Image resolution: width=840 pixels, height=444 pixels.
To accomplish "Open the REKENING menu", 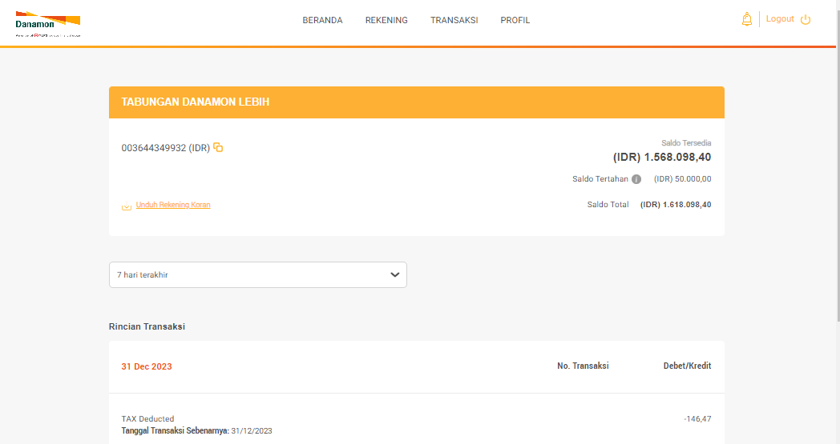I will (x=386, y=20).
